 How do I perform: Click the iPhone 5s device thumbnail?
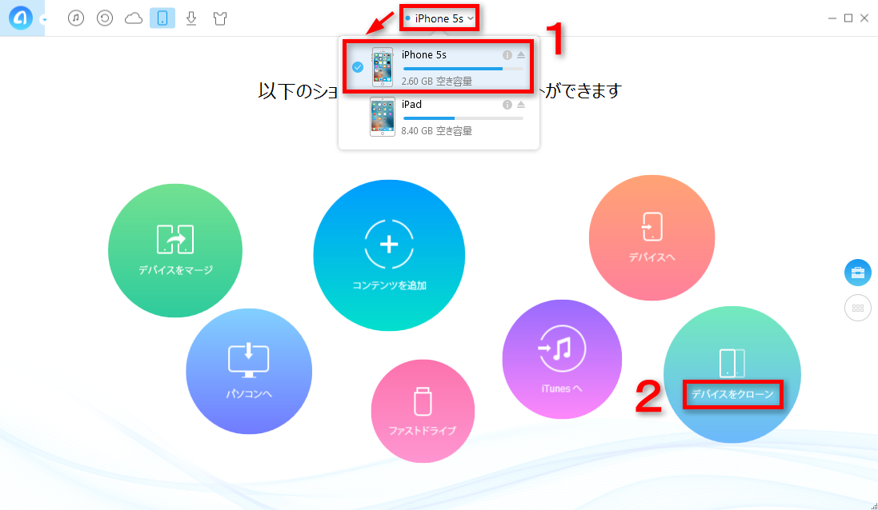coord(383,67)
